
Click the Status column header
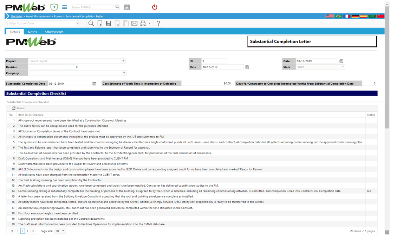pos(371,115)
